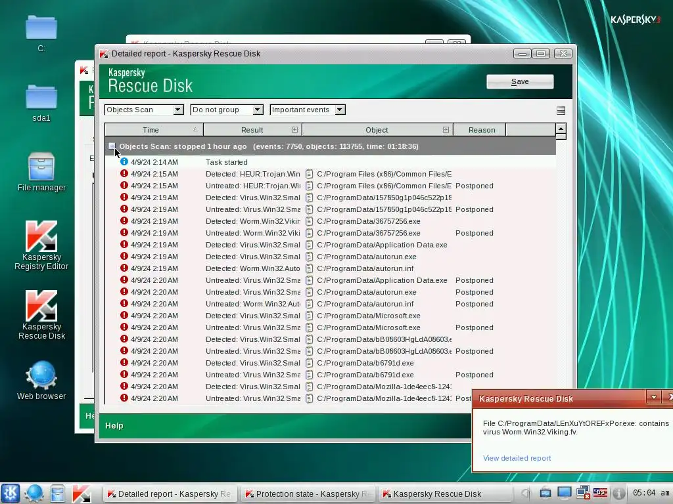The height and width of the screenshot is (504, 673).
Task: Click the plus icon in Object column header
Action: (x=446, y=129)
